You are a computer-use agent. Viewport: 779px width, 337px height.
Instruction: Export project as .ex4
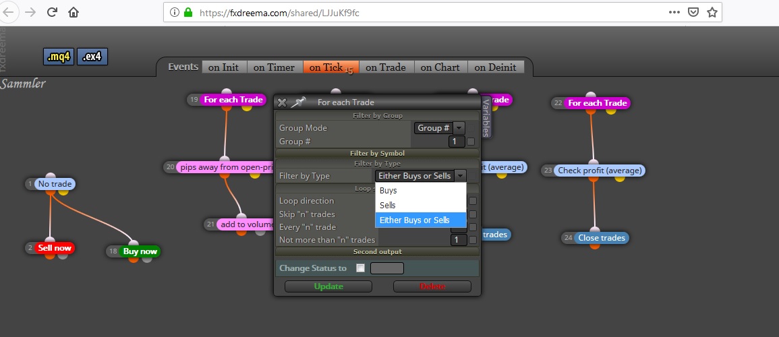point(92,57)
